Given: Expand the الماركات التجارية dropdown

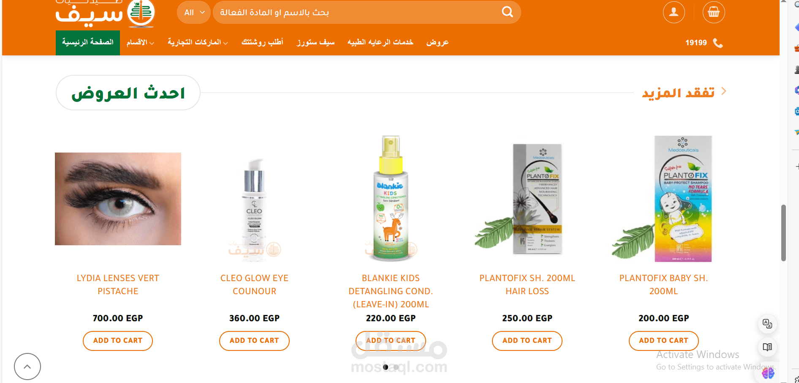Looking at the screenshot, I should [x=198, y=42].
